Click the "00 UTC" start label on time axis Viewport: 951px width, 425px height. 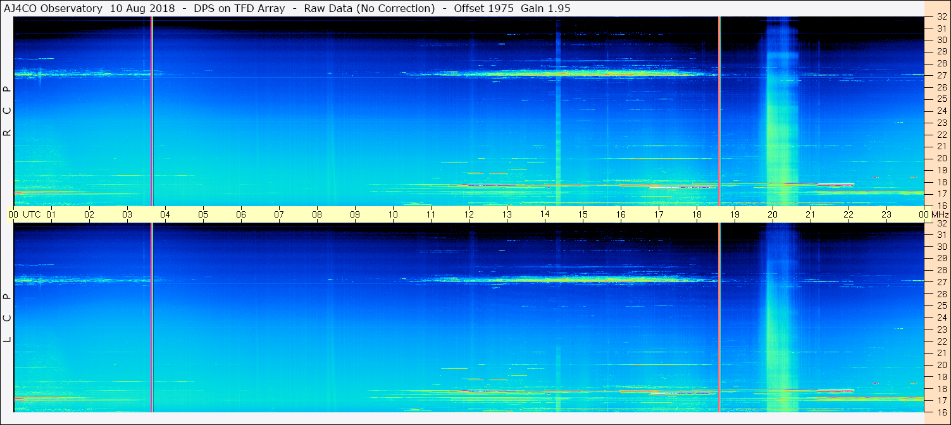(25, 214)
